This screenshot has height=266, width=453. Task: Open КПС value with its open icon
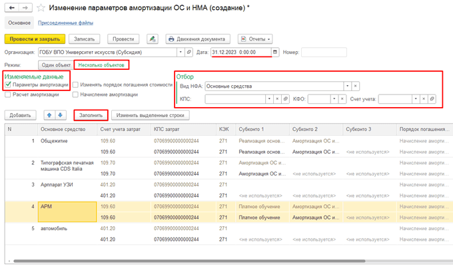[285, 99]
